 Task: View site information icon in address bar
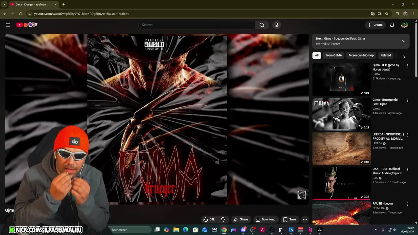tap(30, 14)
